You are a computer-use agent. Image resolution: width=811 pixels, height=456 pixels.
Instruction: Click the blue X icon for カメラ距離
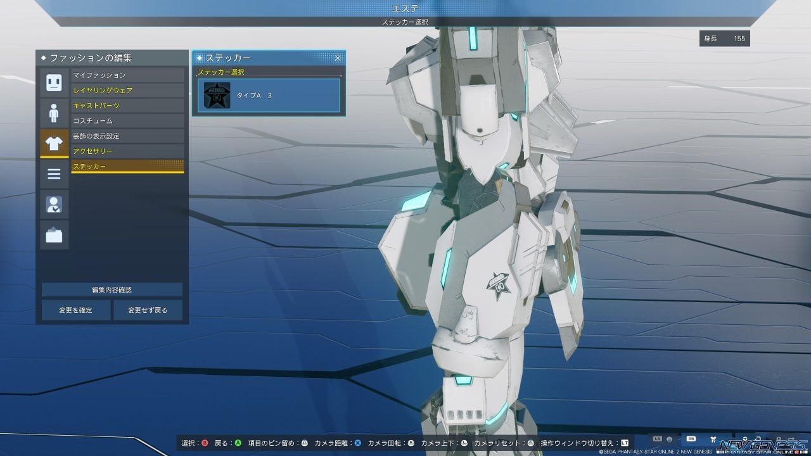(x=357, y=443)
